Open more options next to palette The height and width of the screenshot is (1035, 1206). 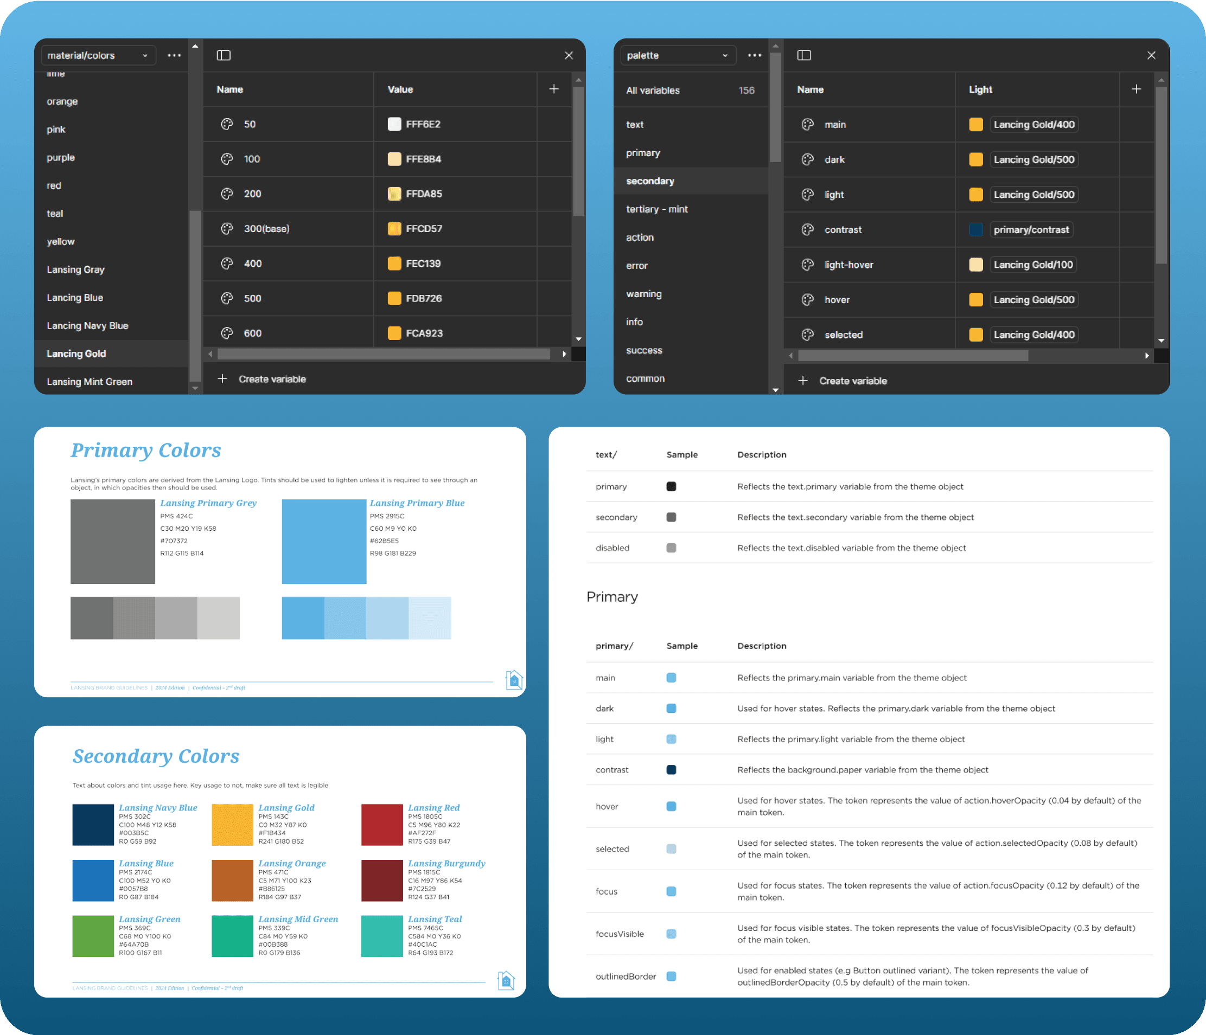click(x=754, y=55)
